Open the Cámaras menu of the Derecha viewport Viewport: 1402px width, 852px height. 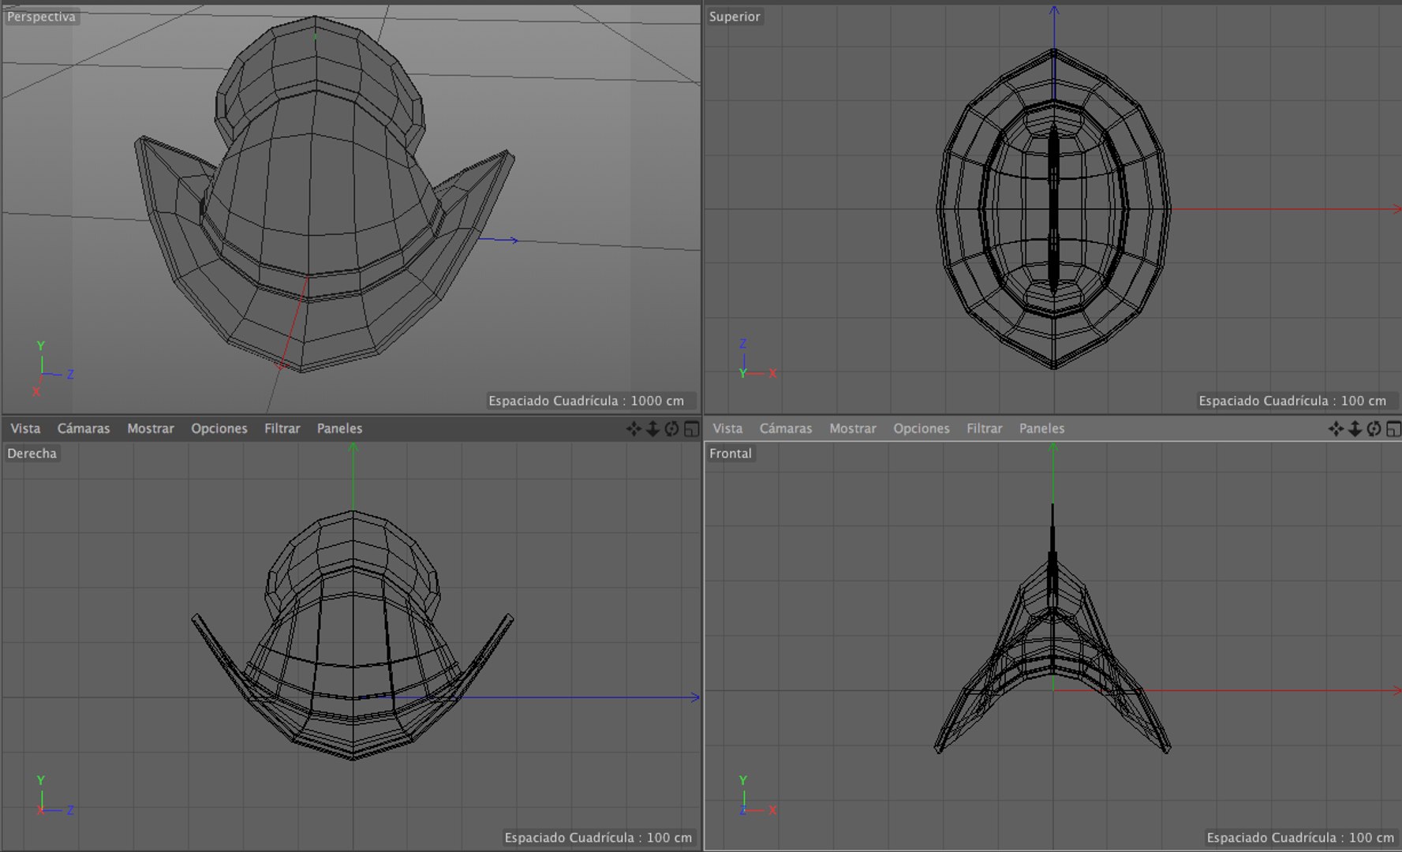84,428
